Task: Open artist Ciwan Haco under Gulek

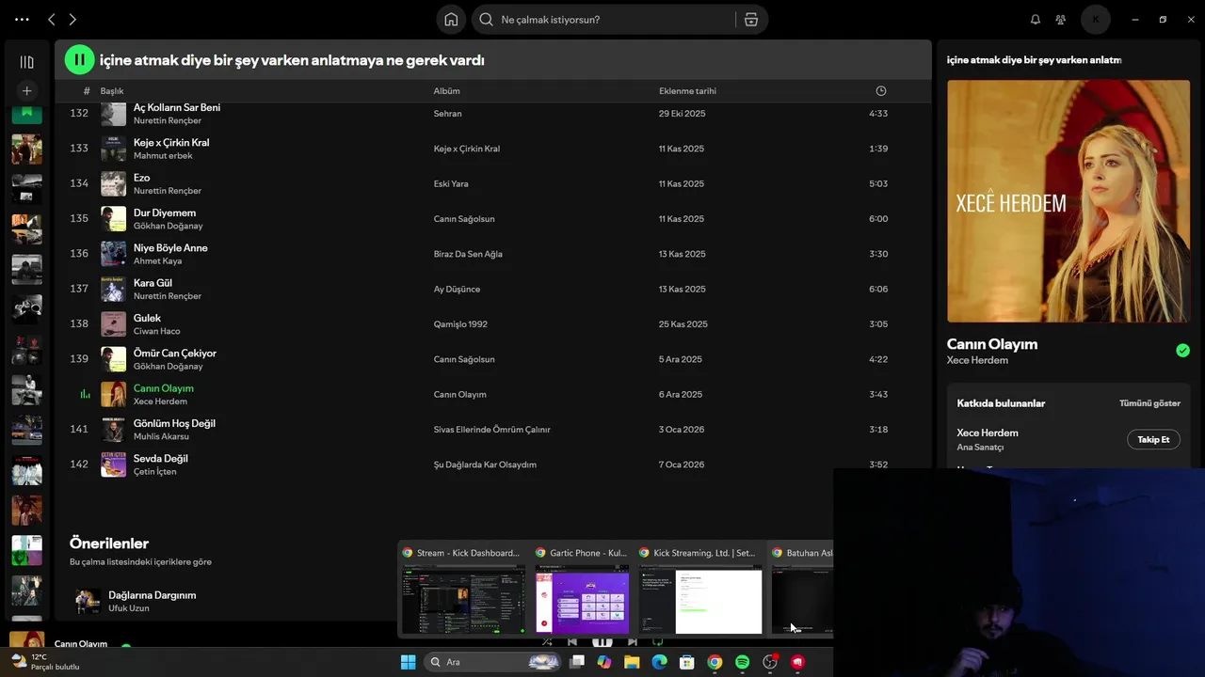Action: [x=156, y=331]
